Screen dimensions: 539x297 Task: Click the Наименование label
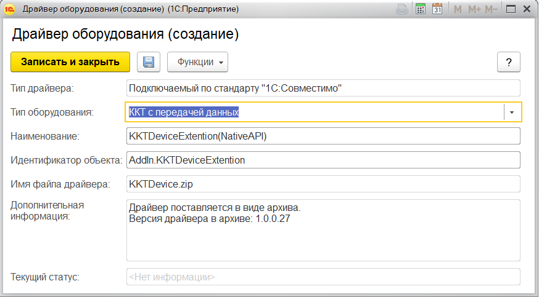tap(45, 137)
